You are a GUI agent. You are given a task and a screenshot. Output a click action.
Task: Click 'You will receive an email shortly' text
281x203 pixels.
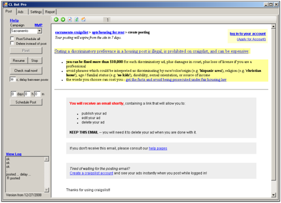[x=96, y=104]
